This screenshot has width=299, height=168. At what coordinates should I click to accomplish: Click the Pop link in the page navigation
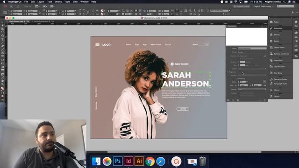(144, 45)
